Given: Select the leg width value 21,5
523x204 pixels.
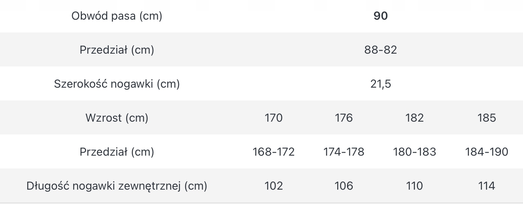Looking at the screenshot, I should pyautogui.click(x=381, y=84).
